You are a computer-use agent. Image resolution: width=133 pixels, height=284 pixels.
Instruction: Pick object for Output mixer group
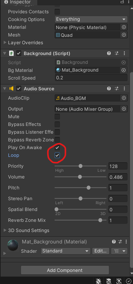pos(124,109)
